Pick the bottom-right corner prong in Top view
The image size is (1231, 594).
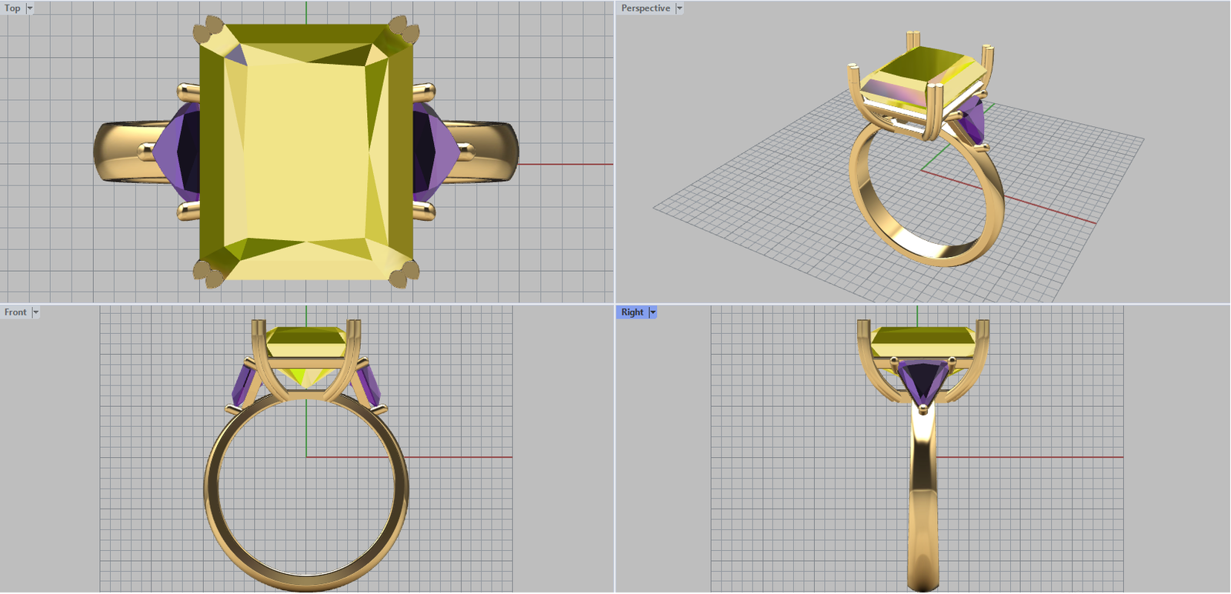(404, 273)
